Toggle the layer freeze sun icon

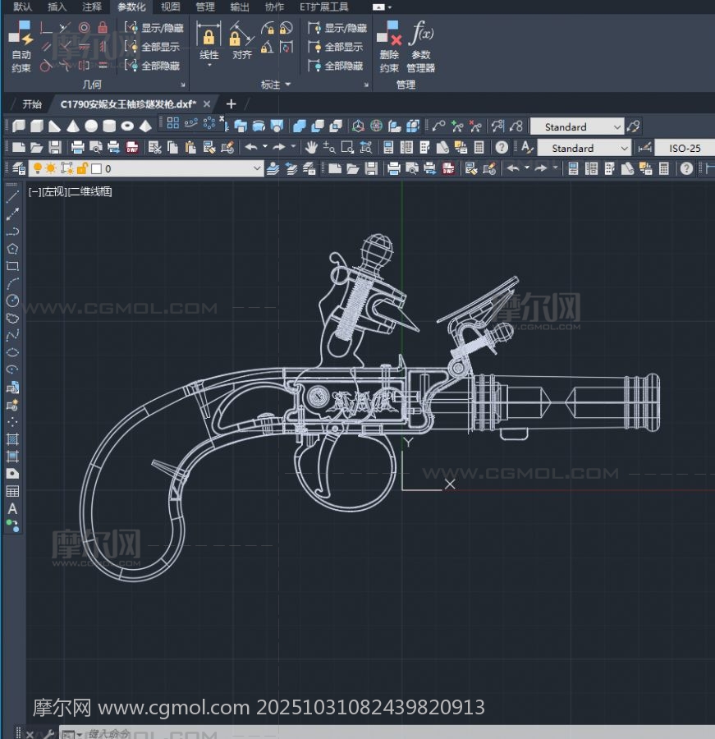pyautogui.click(x=51, y=168)
